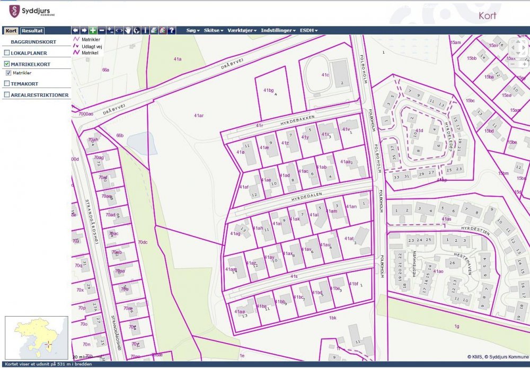Open help via question mark icon

pos(171,31)
